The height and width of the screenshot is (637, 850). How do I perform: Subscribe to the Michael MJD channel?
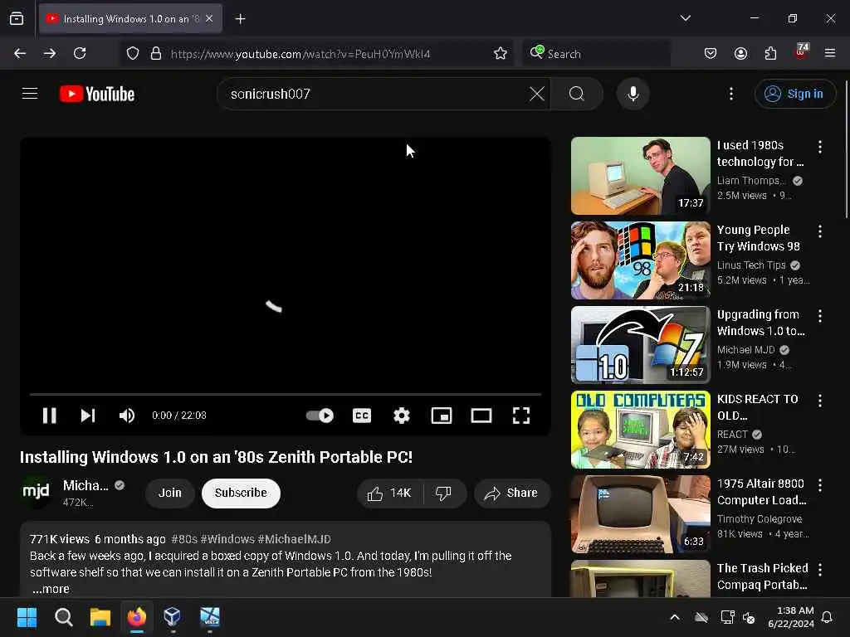click(241, 493)
